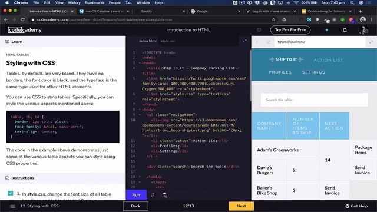This screenshot has height=212, width=377.
Task: Switch to the macOS Catalina browser tab
Action: tap(105, 11)
